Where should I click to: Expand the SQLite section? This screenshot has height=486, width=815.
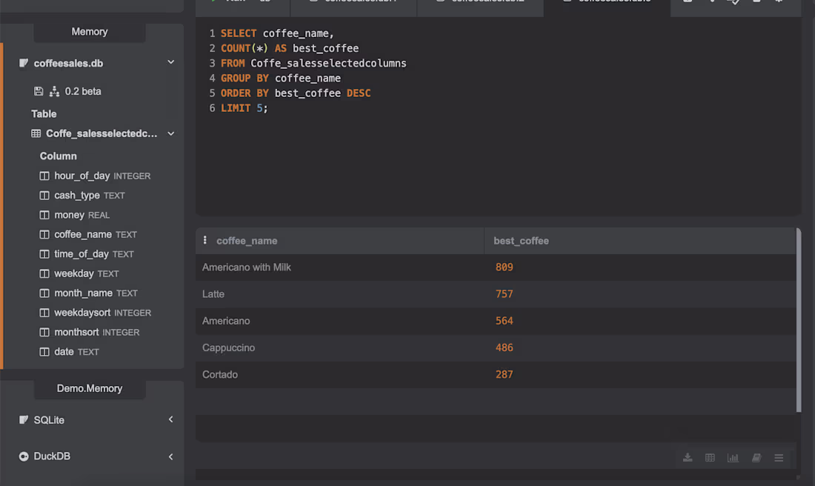click(170, 419)
